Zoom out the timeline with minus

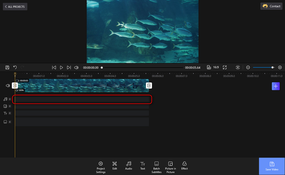tap(248, 68)
